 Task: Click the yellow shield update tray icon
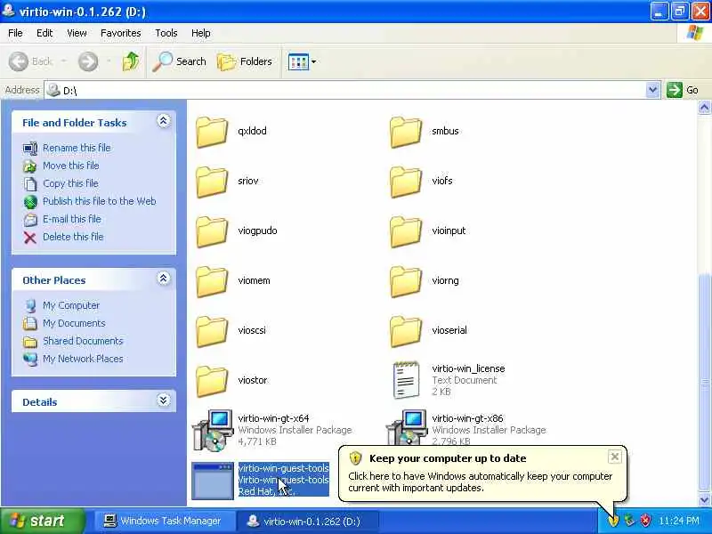pyautogui.click(x=614, y=521)
